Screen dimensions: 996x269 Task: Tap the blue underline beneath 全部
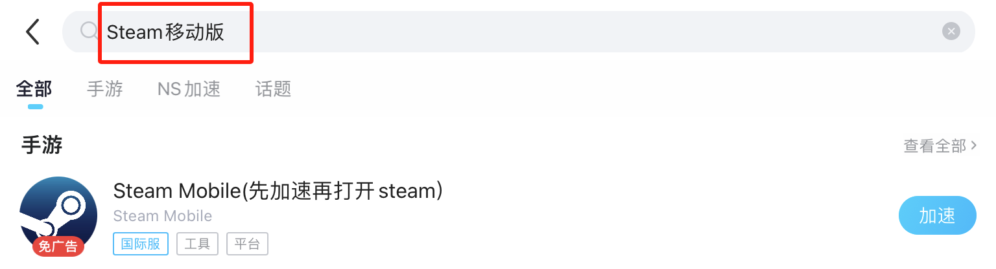pos(35,106)
